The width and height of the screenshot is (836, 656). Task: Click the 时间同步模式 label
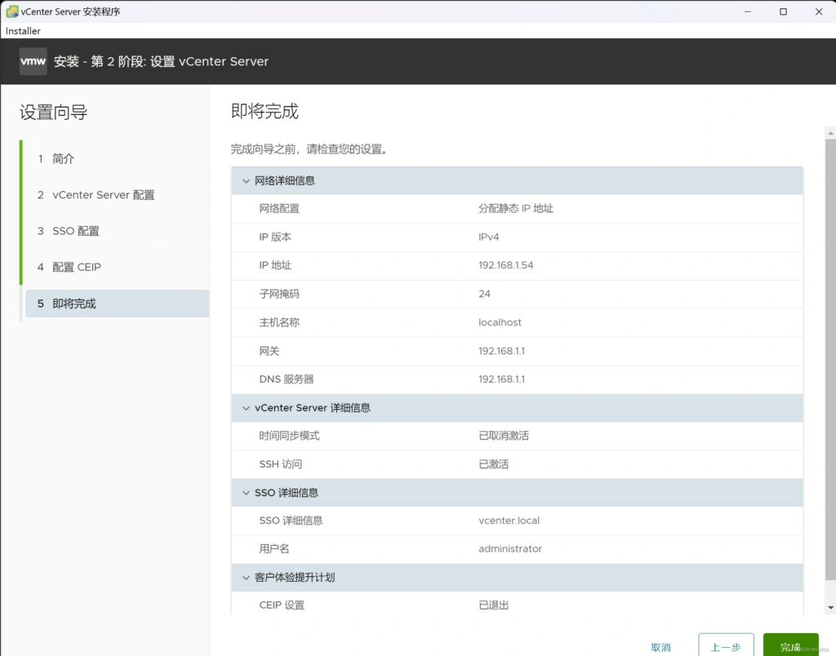(289, 436)
